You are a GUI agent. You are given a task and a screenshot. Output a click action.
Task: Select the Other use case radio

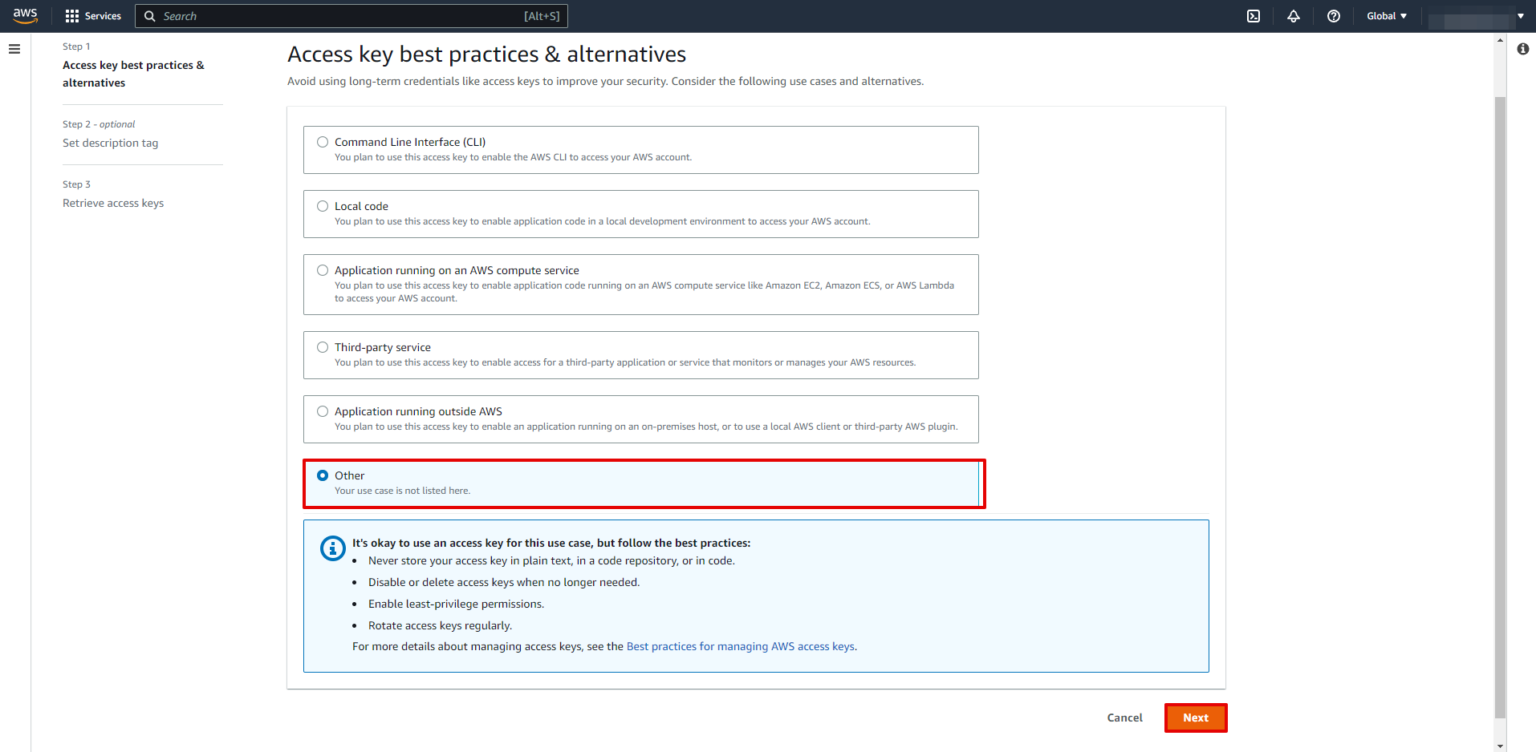323,475
